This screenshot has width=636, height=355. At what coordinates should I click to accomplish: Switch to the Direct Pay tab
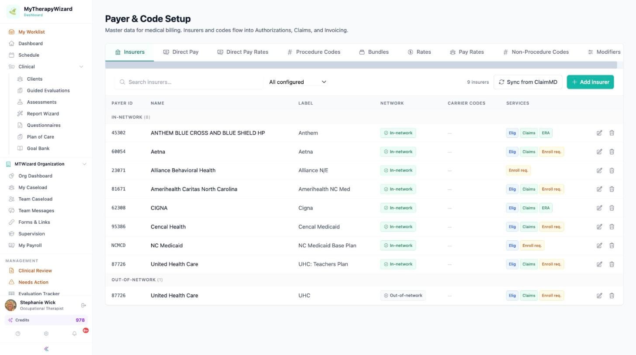pyautogui.click(x=181, y=52)
